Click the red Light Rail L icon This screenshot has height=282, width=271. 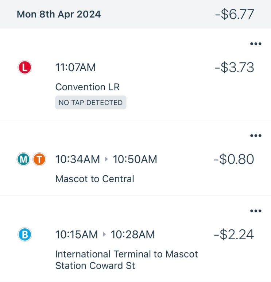(25, 68)
